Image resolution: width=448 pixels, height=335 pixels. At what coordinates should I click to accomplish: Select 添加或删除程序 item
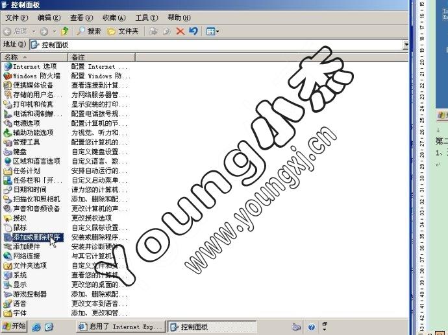coord(36,237)
